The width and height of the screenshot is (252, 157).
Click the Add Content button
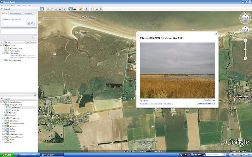pyautogui.click(x=31, y=42)
